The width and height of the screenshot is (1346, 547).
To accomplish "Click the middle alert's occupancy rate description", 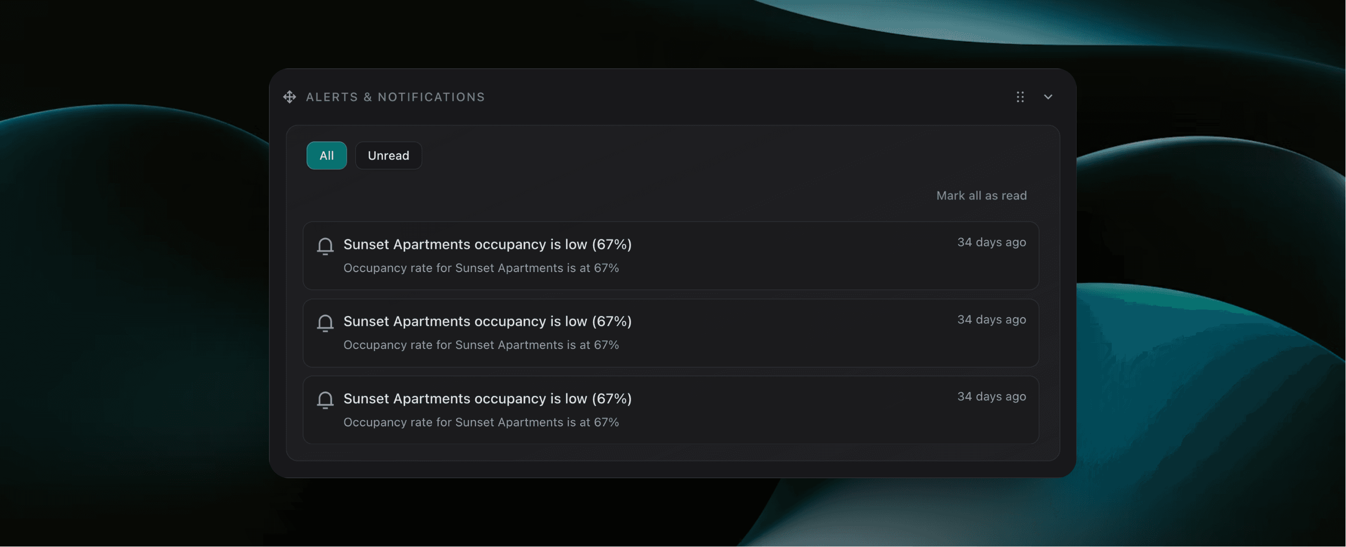I will 481,345.
